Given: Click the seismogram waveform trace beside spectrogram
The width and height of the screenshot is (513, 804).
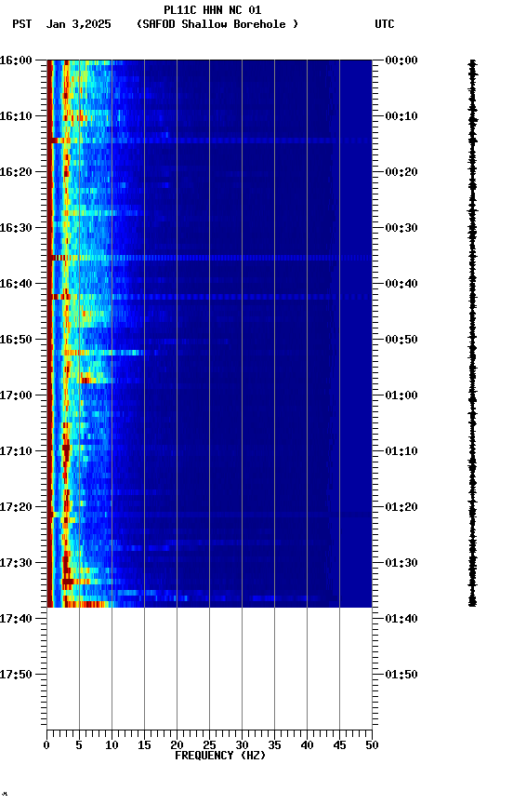Looking at the screenshot, I should coord(472,333).
